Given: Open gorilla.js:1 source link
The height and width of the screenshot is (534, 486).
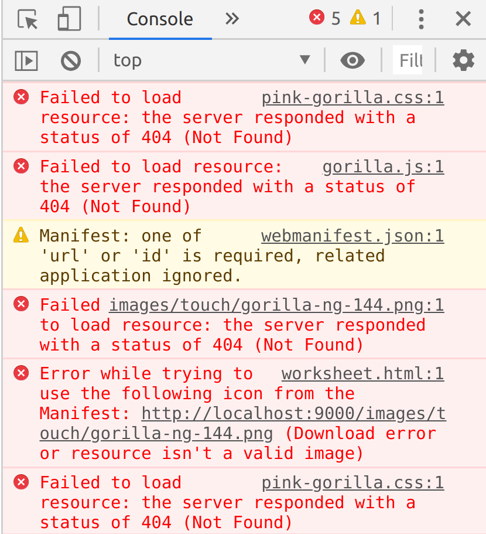Looking at the screenshot, I should pos(384,167).
